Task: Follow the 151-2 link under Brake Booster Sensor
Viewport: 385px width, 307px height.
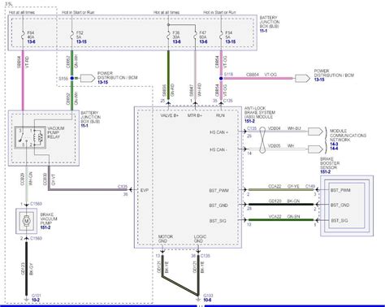Action: click(x=326, y=172)
